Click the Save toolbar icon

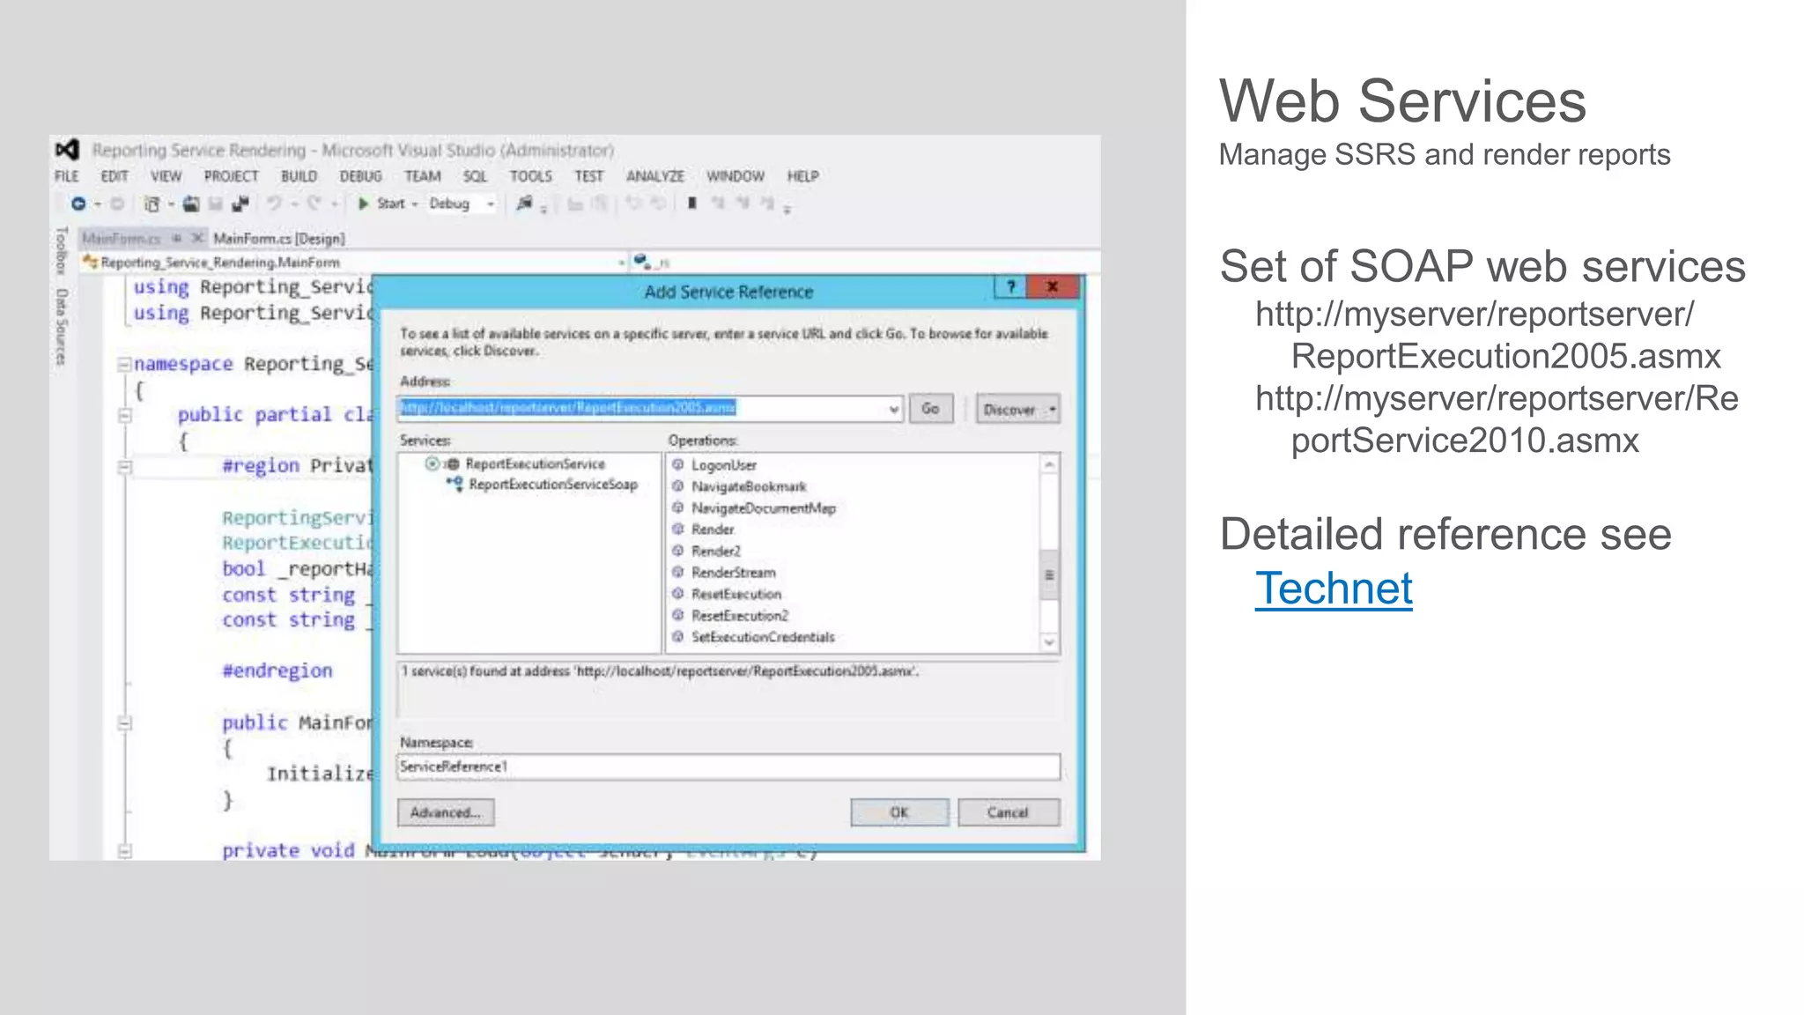coord(215,204)
